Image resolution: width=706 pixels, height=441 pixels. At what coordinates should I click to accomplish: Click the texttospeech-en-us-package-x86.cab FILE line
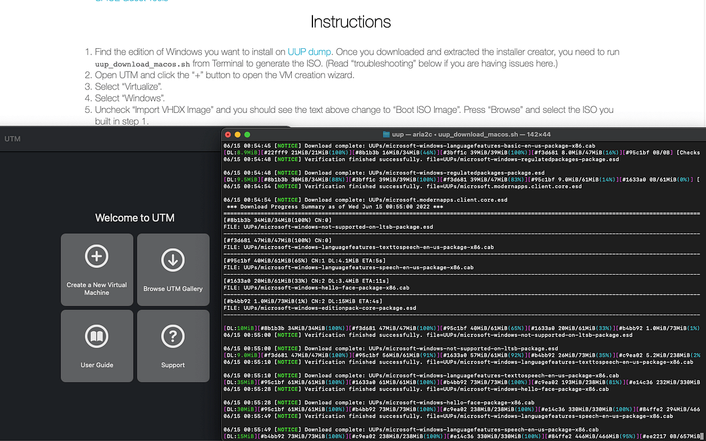point(359,247)
